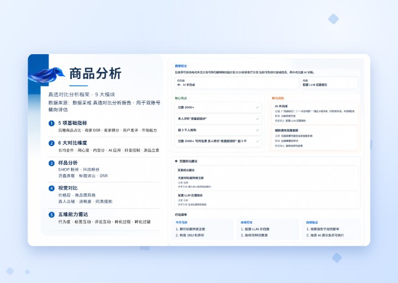This screenshot has width=398, height=283.
Task: Click the number 5 badge beside 五维能力雷达
Action: tap(51, 214)
